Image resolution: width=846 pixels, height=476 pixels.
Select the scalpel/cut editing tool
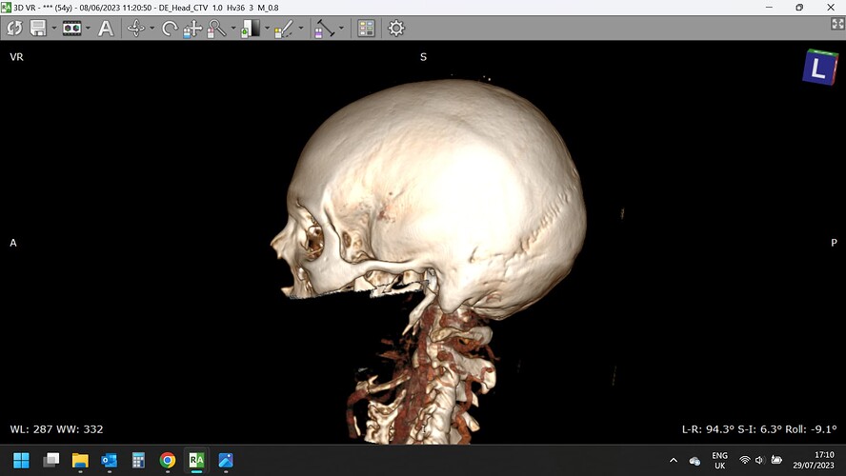click(284, 29)
